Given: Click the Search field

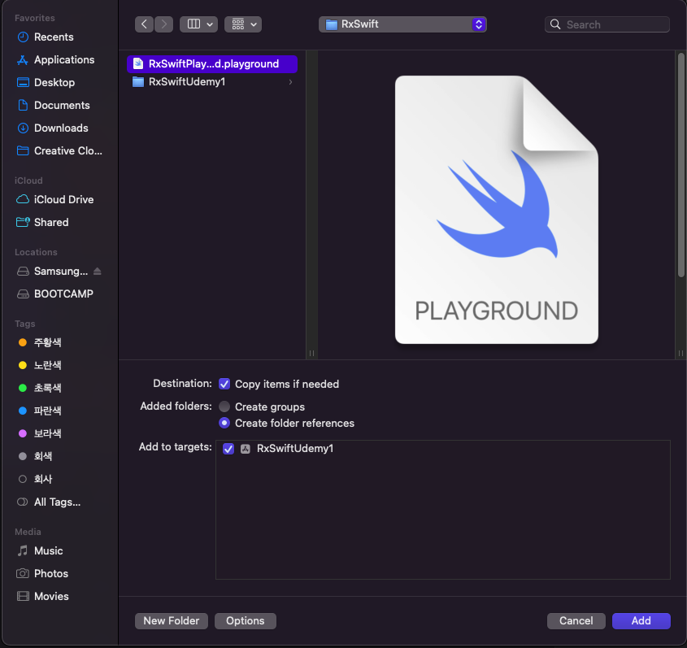Looking at the screenshot, I should [607, 24].
